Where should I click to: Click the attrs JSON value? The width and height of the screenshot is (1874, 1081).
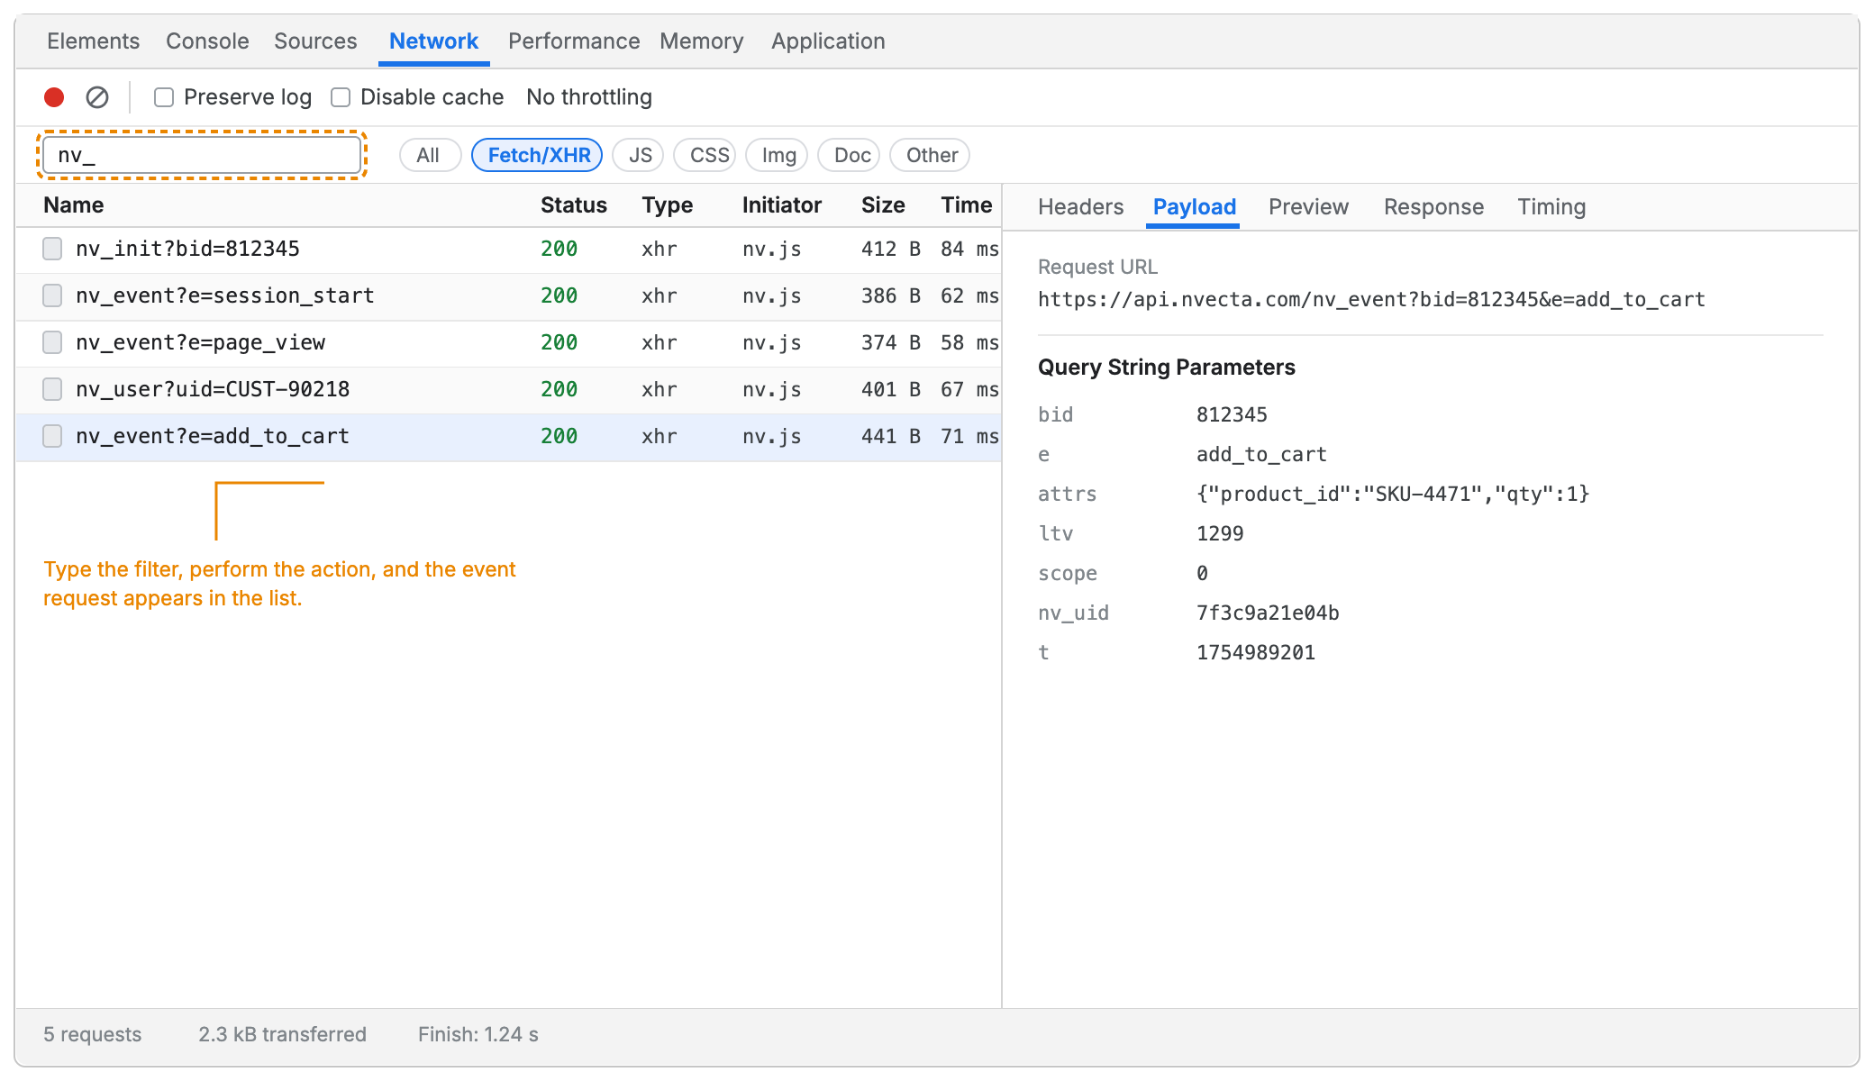coord(1393,494)
